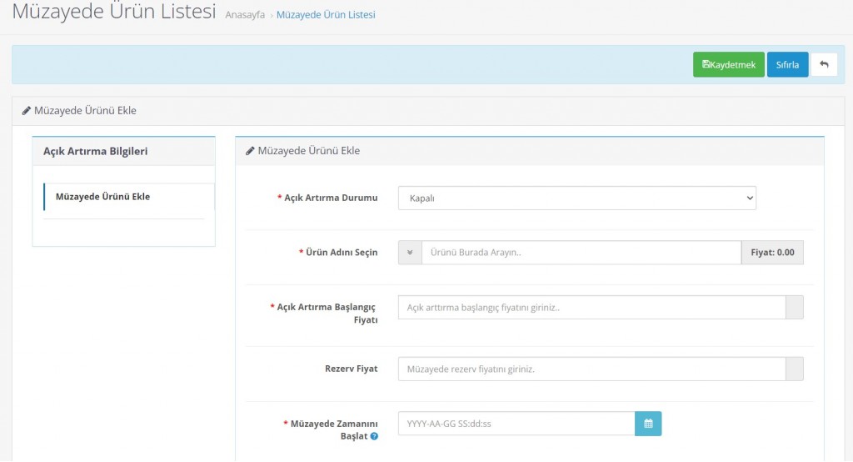Click into the auction starting price input
Viewport: 853px width, 462px height.
click(x=591, y=308)
